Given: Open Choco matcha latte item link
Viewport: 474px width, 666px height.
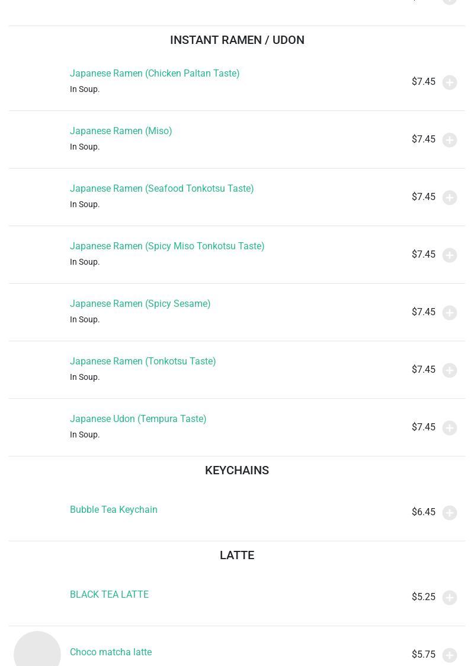Looking at the screenshot, I should (111, 652).
